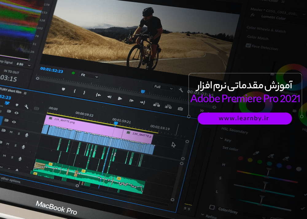
Task: Click the Mark In bracket icon
Action: tap(74, 91)
